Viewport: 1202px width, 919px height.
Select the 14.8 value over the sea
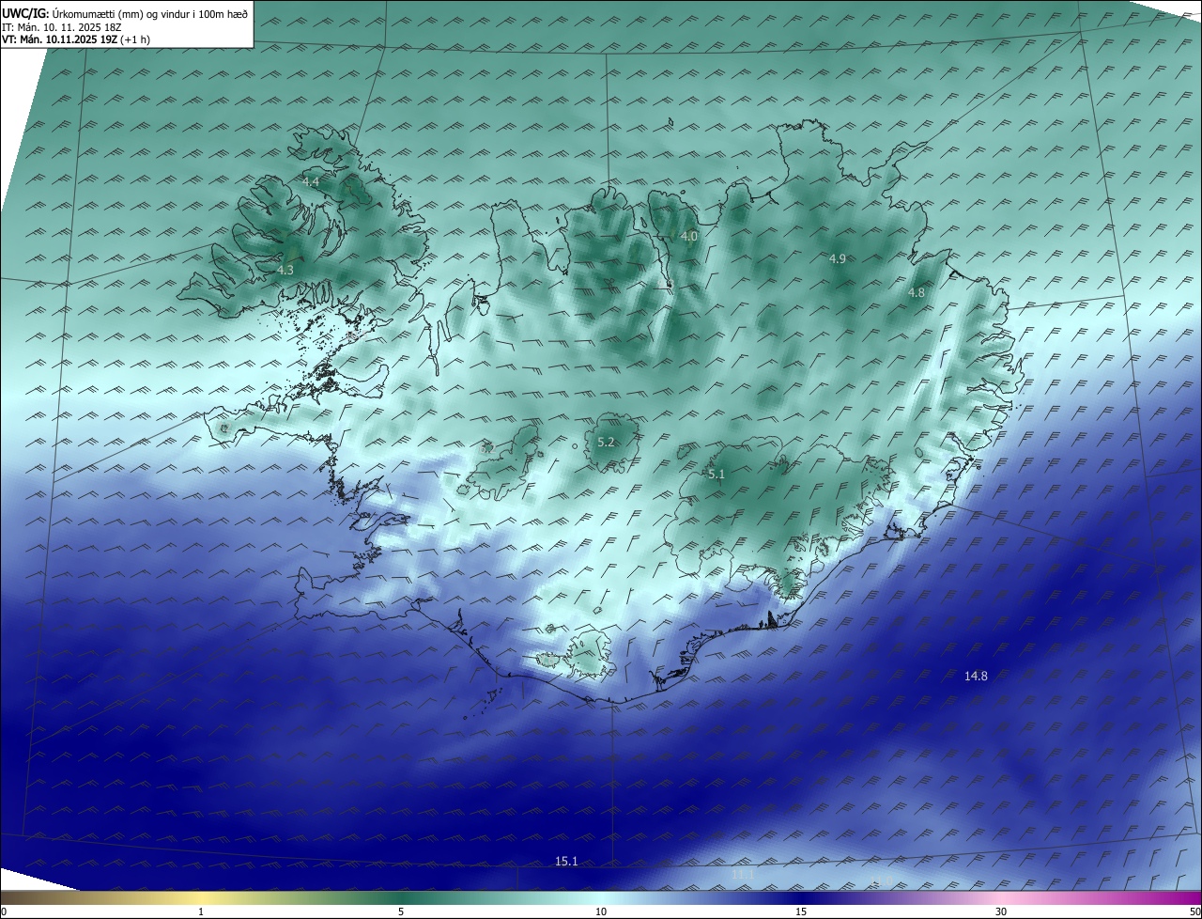tap(977, 676)
